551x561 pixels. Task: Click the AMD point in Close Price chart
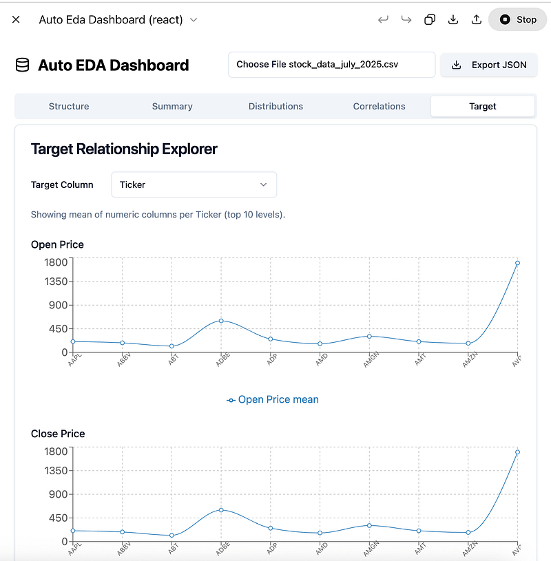tap(320, 533)
